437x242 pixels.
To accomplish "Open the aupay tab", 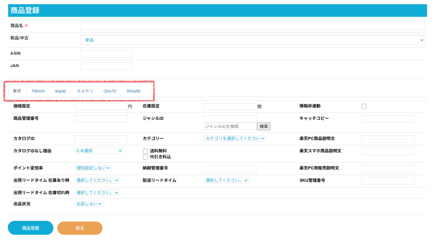I will point(60,91).
